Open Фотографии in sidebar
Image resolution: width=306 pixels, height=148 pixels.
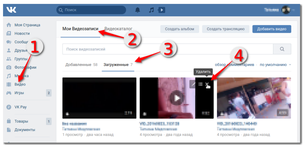tap(25, 67)
